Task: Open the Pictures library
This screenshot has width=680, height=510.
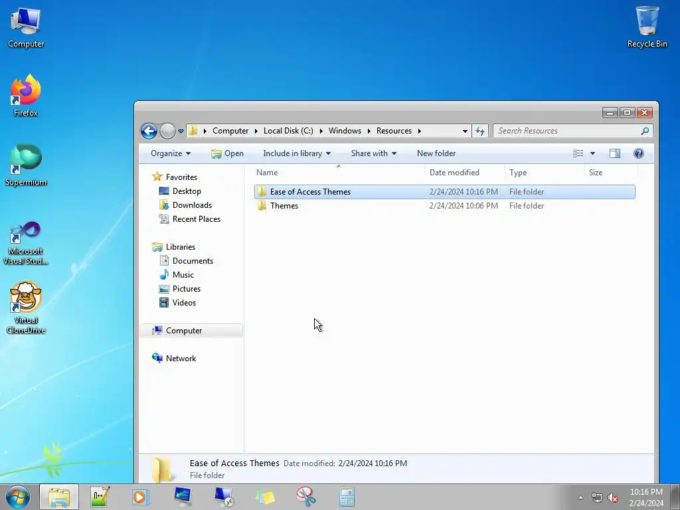Action: pyautogui.click(x=187, y=289)
